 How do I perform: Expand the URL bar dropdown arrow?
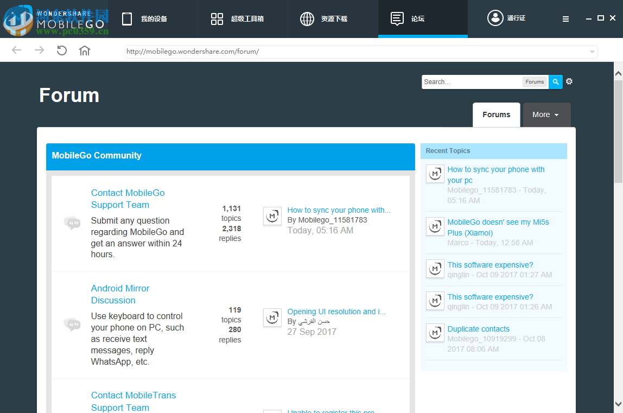[592, 52]
